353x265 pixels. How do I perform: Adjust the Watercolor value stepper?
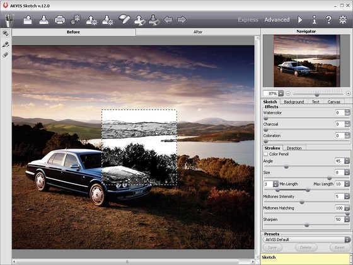pos(347,113)
